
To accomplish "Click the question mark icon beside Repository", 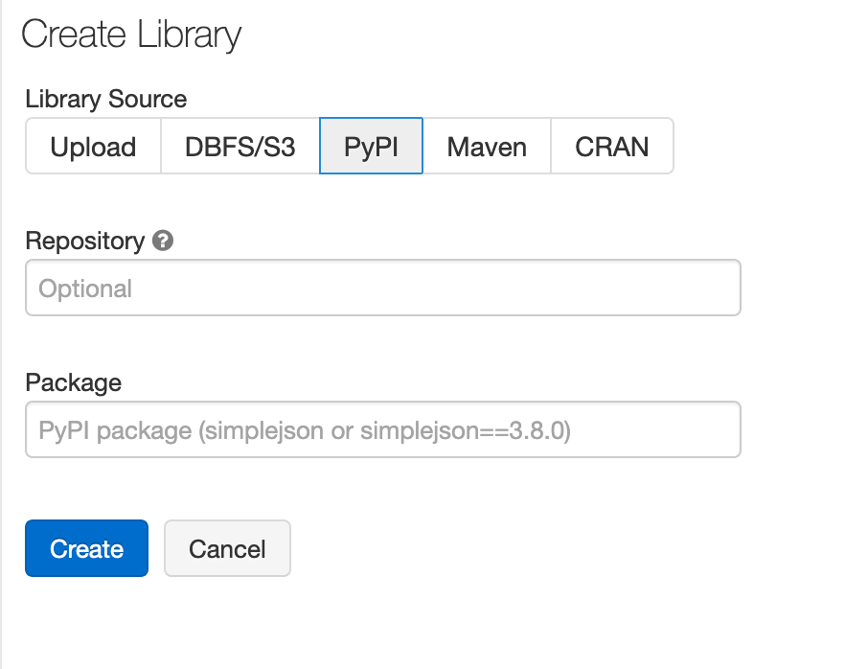I will [163, 242].
